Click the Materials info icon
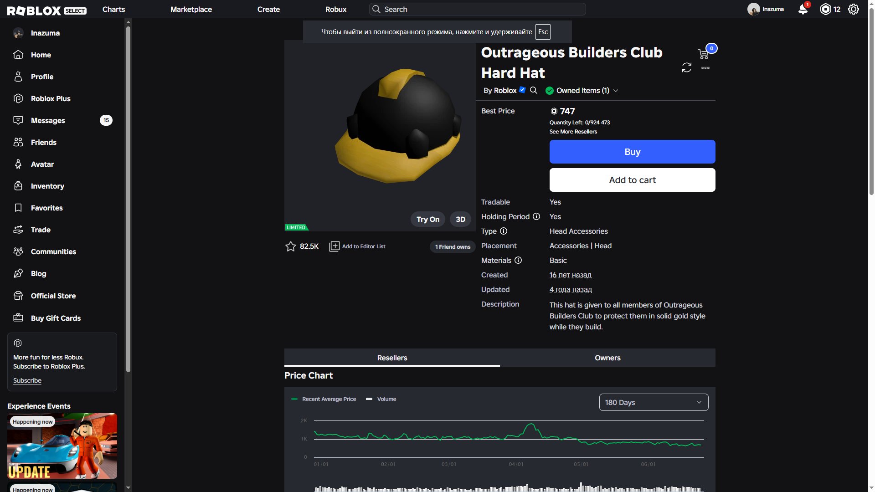Image resolution: width=875 pixels, height=492 pixels. click(518, 260)
